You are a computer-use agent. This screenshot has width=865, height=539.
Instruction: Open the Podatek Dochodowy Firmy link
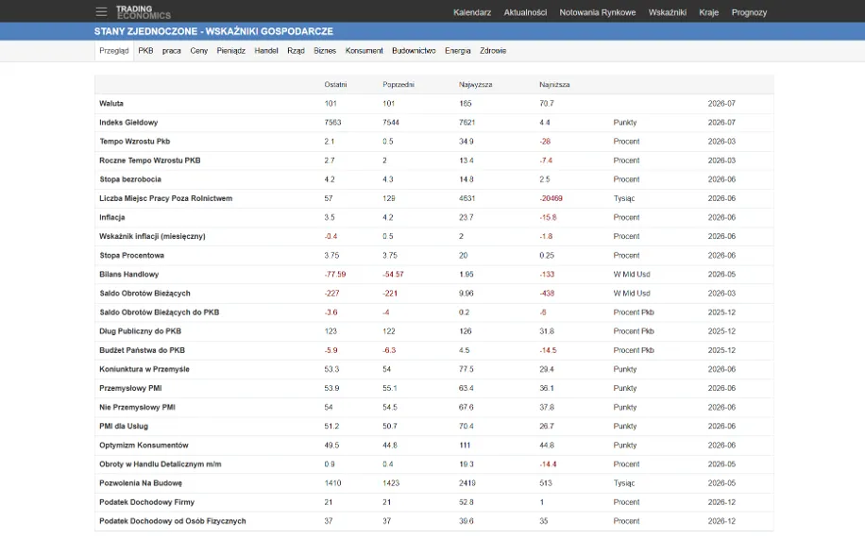(146, 502)
